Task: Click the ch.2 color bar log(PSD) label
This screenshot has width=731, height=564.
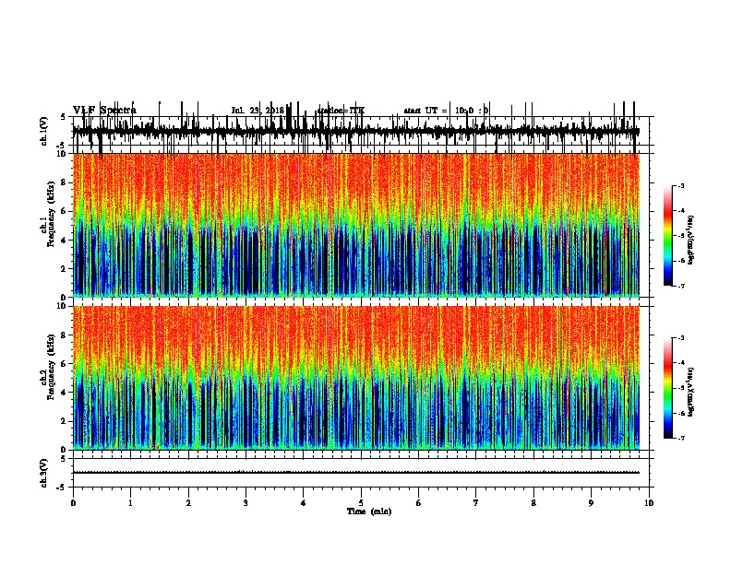Action: click(690, 393)
